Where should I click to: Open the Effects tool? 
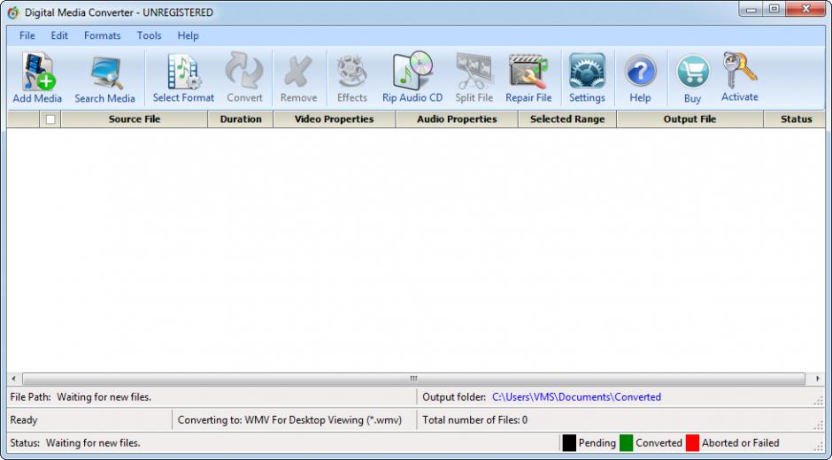[x=351, y=78]
